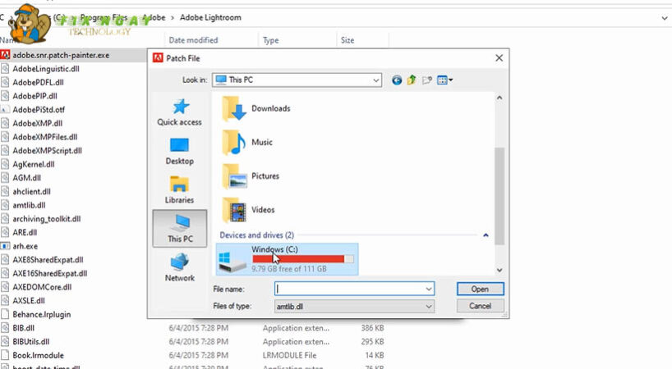Select Network in the places bar
Image resolution: width=672 pixels, height=369 pixels.
(x=179, y=267)
